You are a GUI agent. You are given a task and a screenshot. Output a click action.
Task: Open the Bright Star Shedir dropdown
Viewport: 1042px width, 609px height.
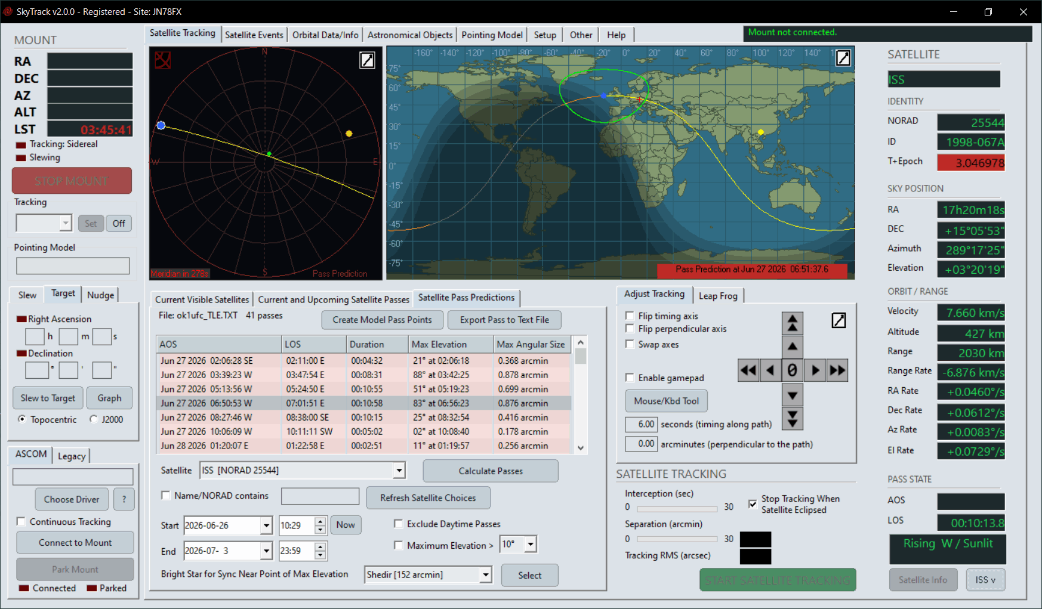[x=485, y=575]
